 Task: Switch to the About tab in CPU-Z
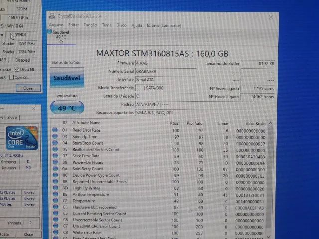point(12,118)
